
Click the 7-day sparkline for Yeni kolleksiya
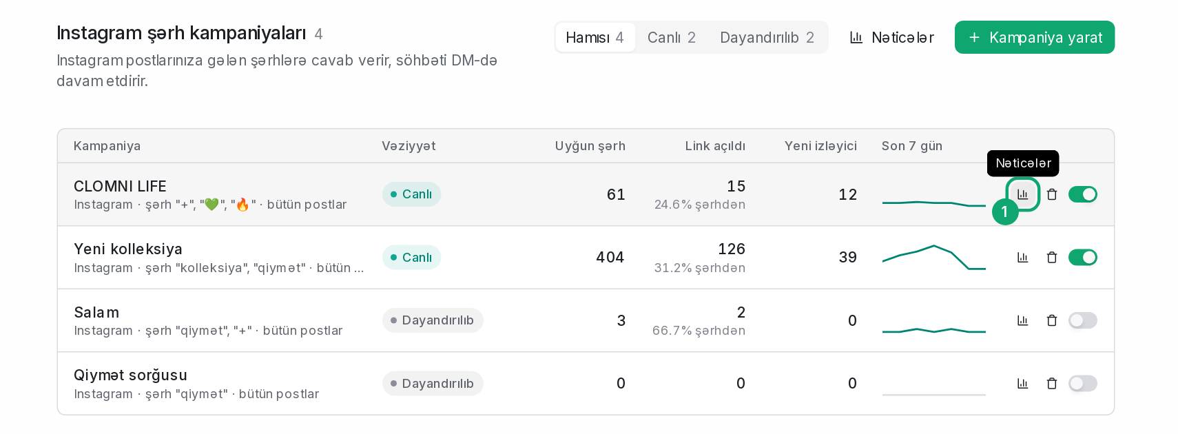click(934, 257)
